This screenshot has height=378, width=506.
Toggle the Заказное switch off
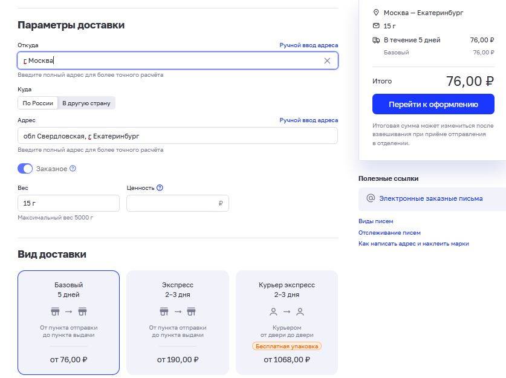25,169
